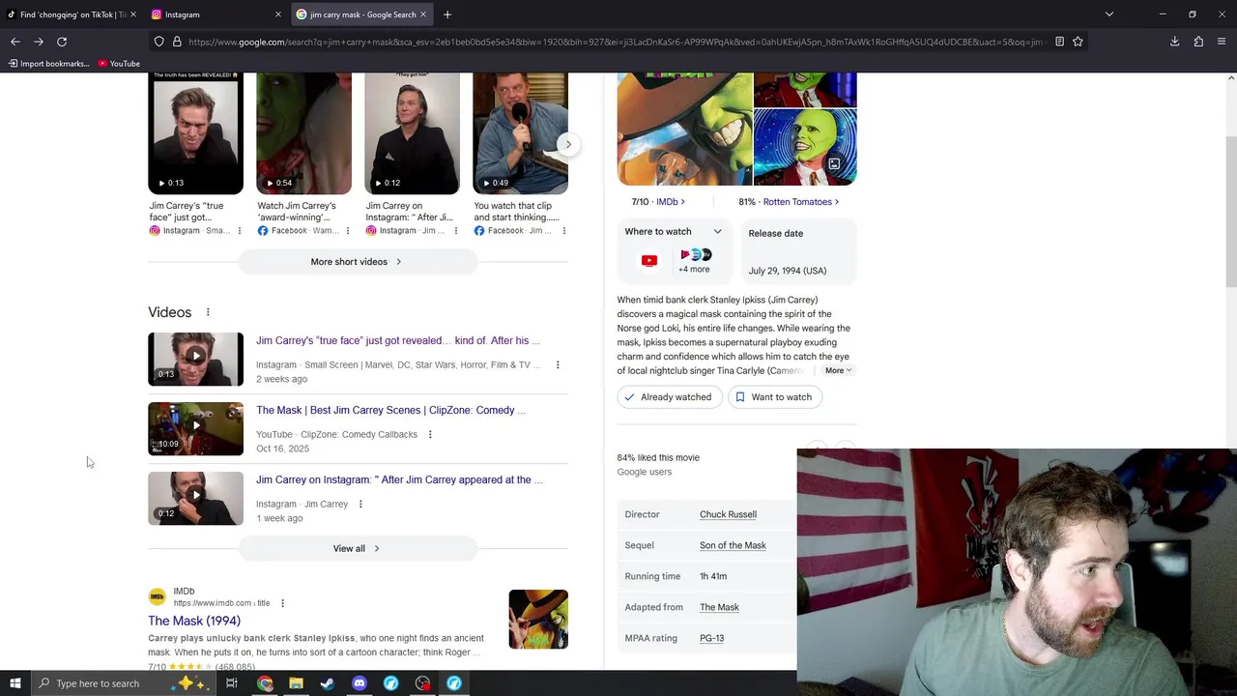Play the 0:54 short video thumbnail

pos(303,133)
